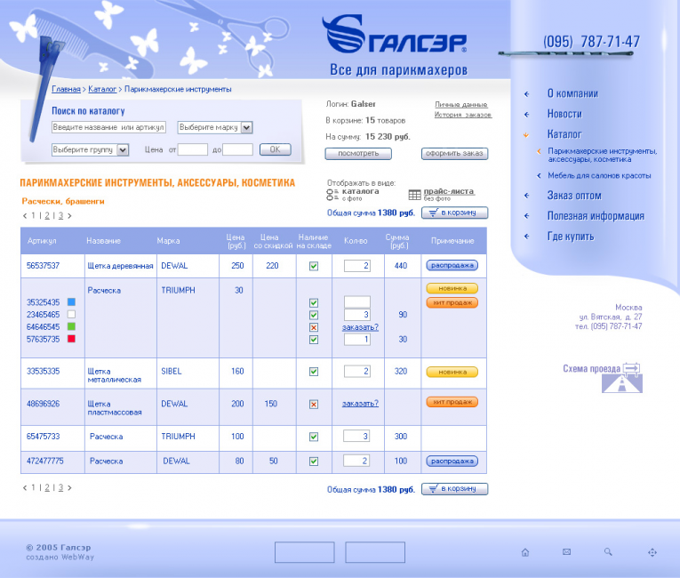The image size is (680, 578).
Task: Click хит продаж badge for item 48696926
Action: point(452,402)
